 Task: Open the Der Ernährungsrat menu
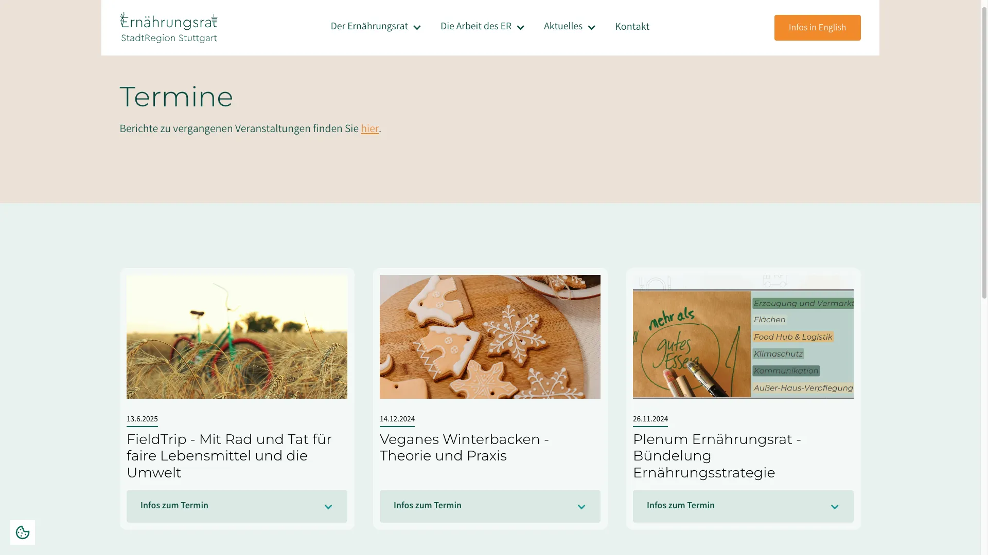pos(369,26)
